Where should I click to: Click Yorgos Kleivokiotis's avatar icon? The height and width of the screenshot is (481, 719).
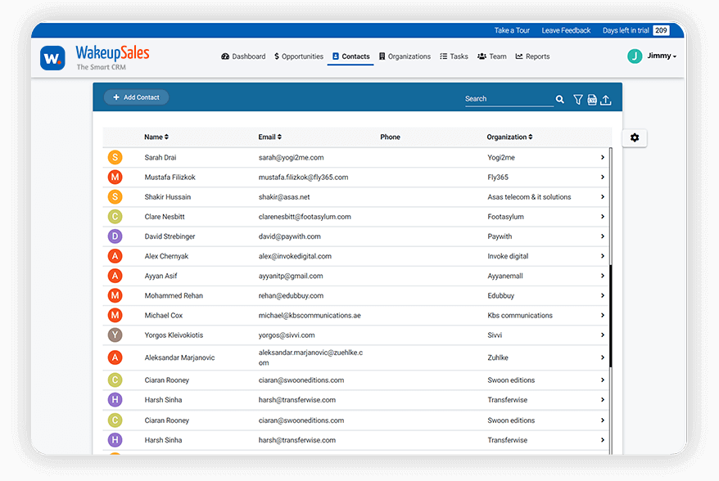click(x=115, y=335)
